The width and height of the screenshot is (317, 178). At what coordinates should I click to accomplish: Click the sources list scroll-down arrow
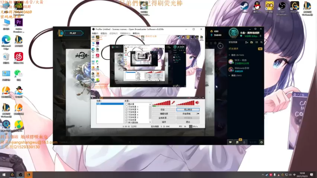150,122
